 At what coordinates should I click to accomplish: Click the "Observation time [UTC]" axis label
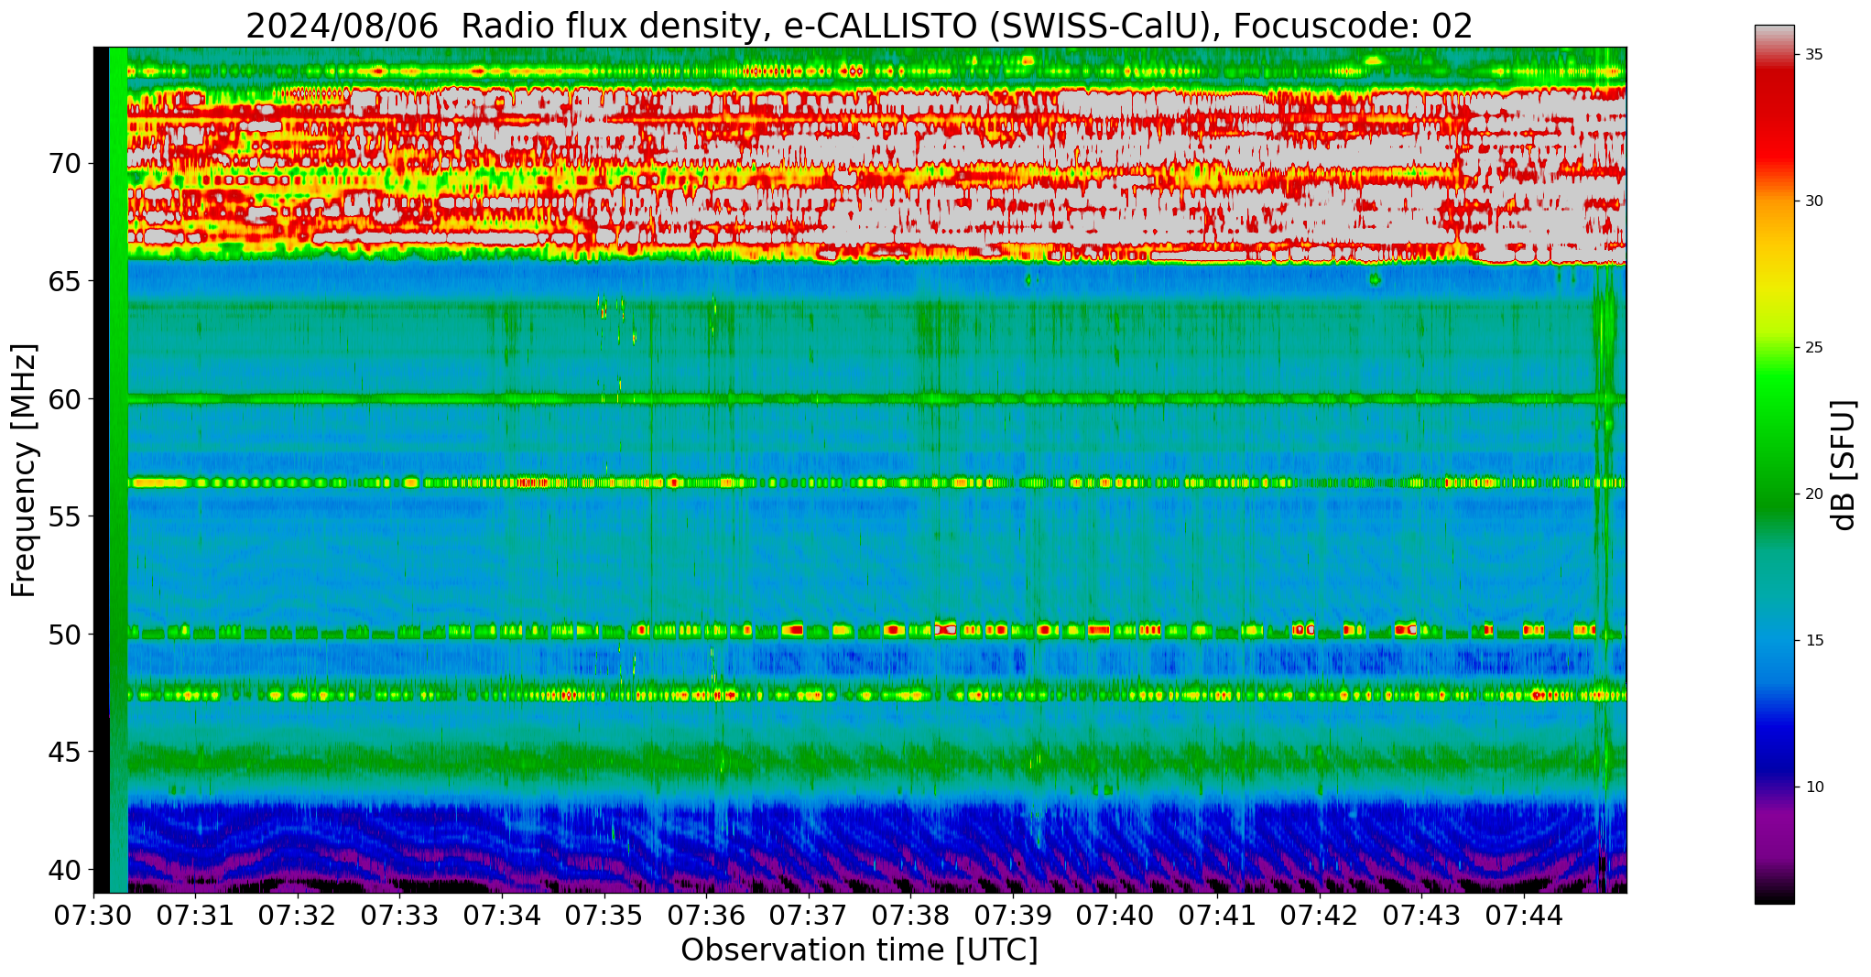(x=859, y=950)
